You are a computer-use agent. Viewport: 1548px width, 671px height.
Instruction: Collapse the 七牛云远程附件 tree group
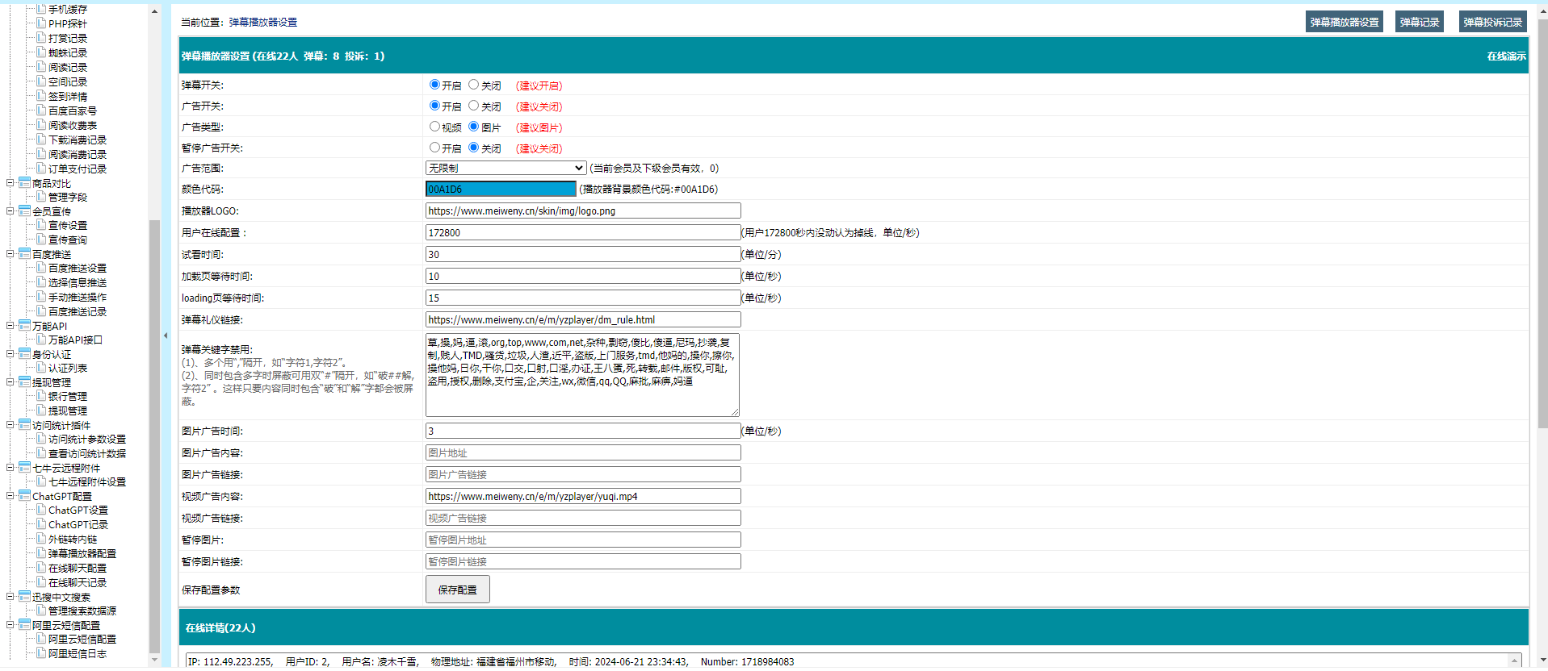[10, 468]
